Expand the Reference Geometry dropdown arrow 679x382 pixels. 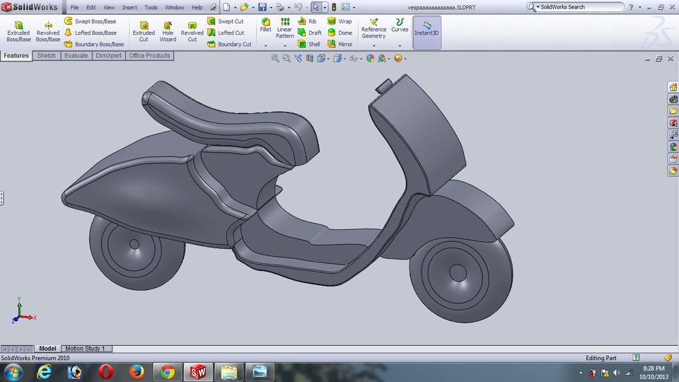[x=373, y=45]
